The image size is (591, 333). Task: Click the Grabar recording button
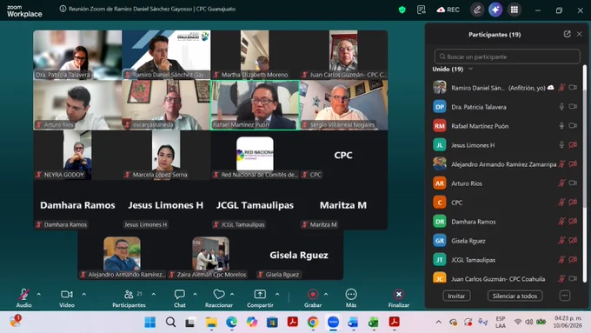(313, 298)
